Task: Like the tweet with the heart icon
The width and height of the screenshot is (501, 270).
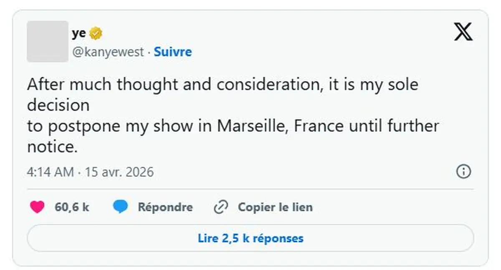Action: pyautogui.click(x=37, y=207)
